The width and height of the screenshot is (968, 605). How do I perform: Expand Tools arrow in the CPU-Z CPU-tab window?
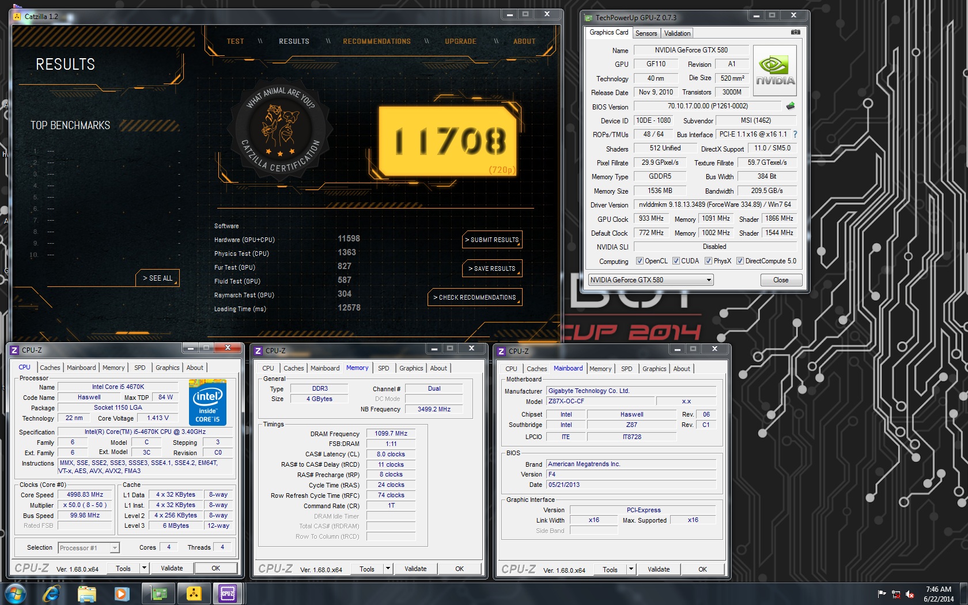pos(144,568)
